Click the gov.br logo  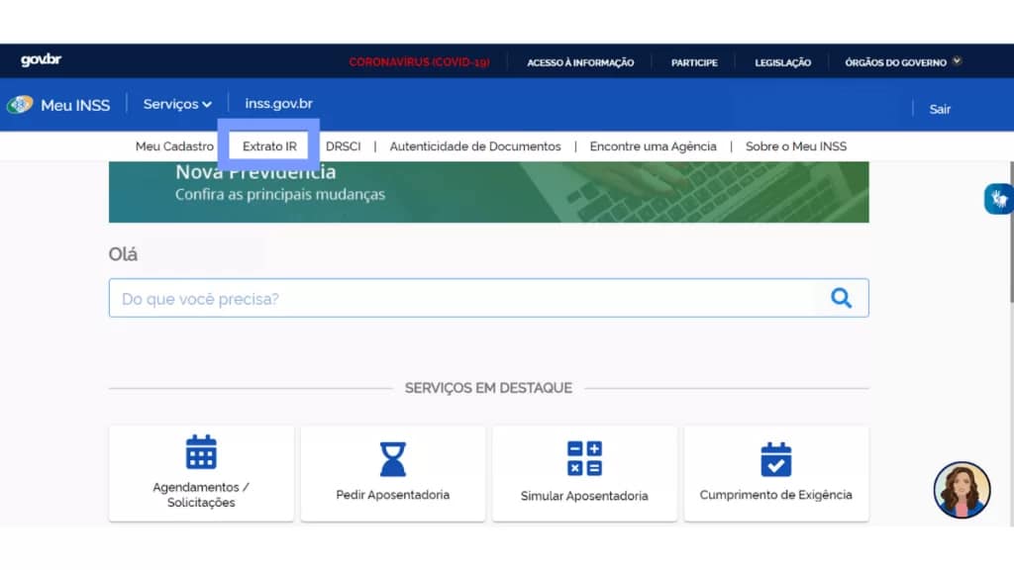pyautogui.click(x=41, y=60)
